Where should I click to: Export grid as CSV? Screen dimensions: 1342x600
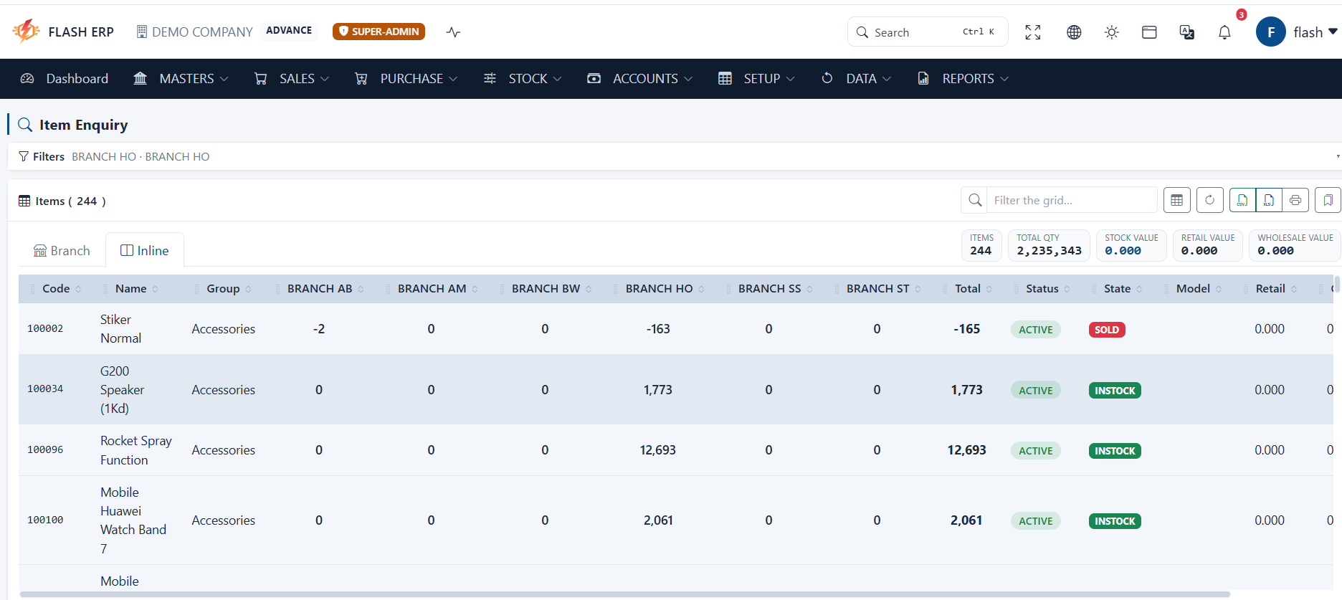[x=1242, y=200]
